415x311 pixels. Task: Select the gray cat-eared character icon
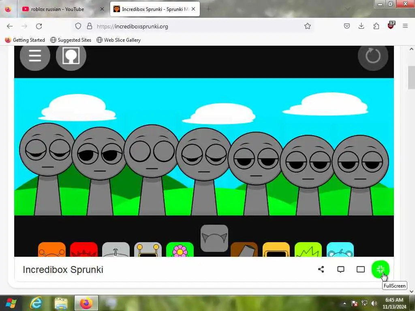(214, 238)
